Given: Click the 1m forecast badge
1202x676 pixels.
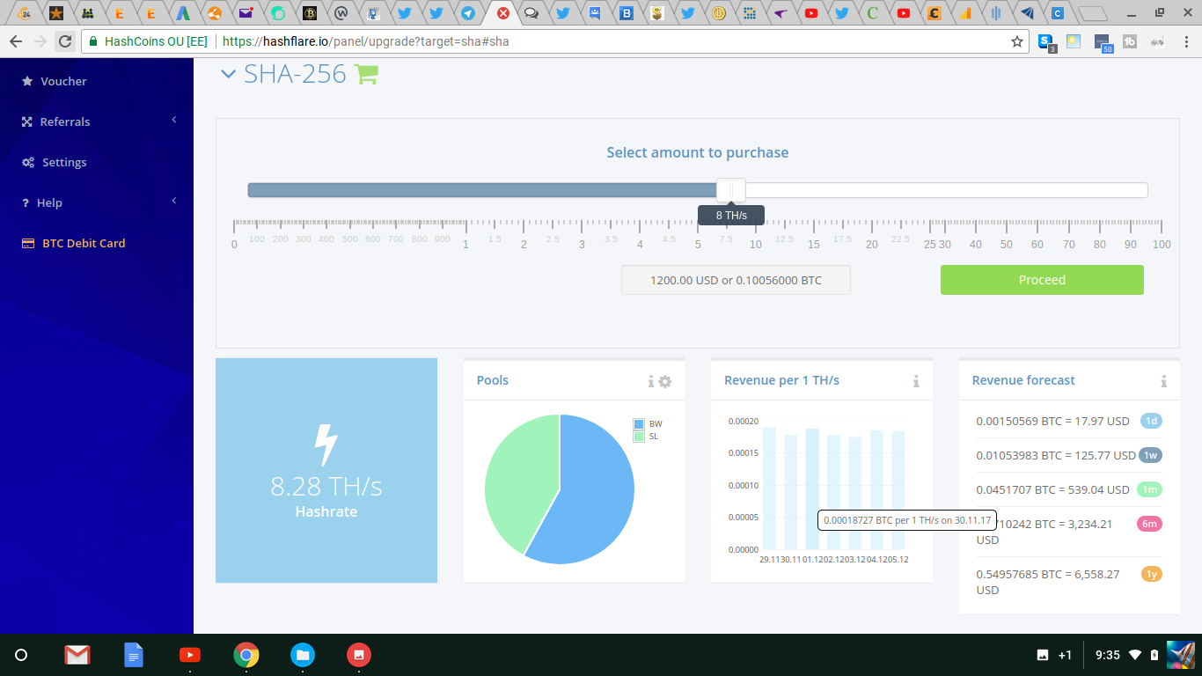Looking at the screenshot, I should point(1149,489).
